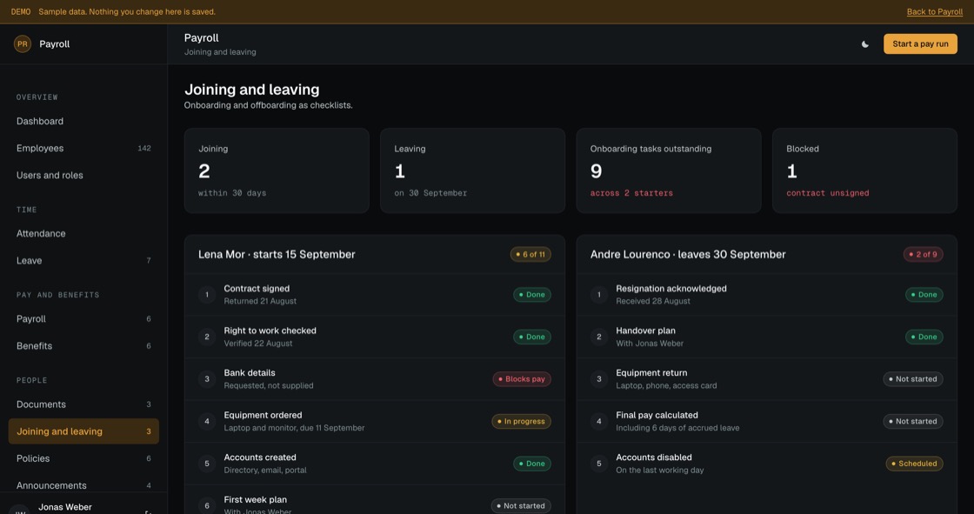The width and height of the screenshot is (974, 514).
Task: Click Not started badge on Equipment return
Action: (913, 379)
